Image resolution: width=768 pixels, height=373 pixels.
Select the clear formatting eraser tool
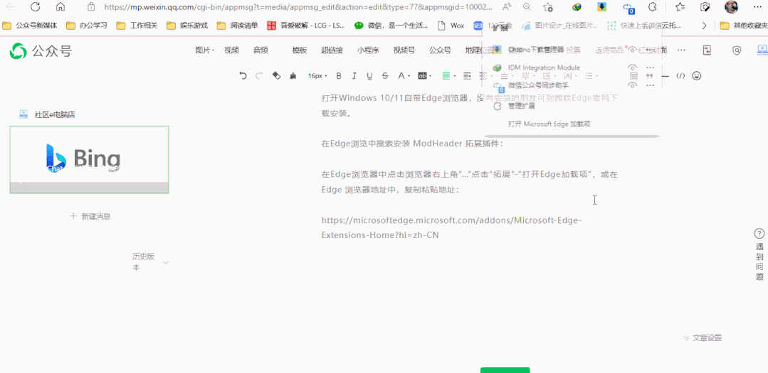[x=276, y=76]
